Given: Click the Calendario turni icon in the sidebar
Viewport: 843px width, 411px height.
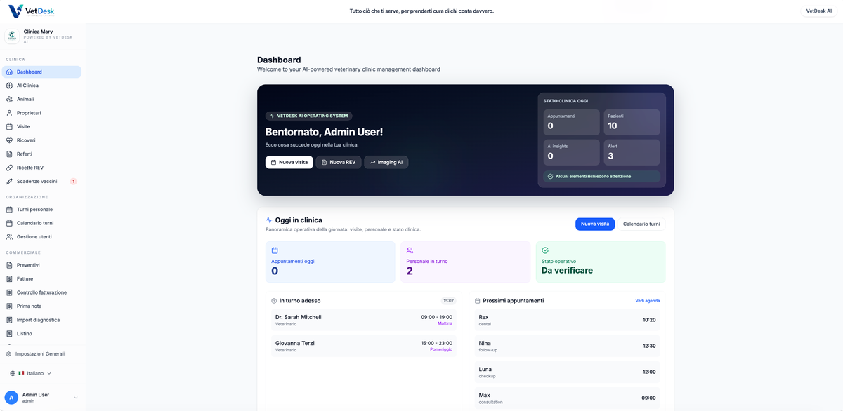Looking at the screenshot, I should (9, 223).
